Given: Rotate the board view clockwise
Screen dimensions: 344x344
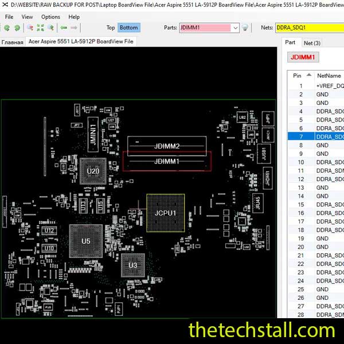Looking at the screenshot, I should [17, 28].
